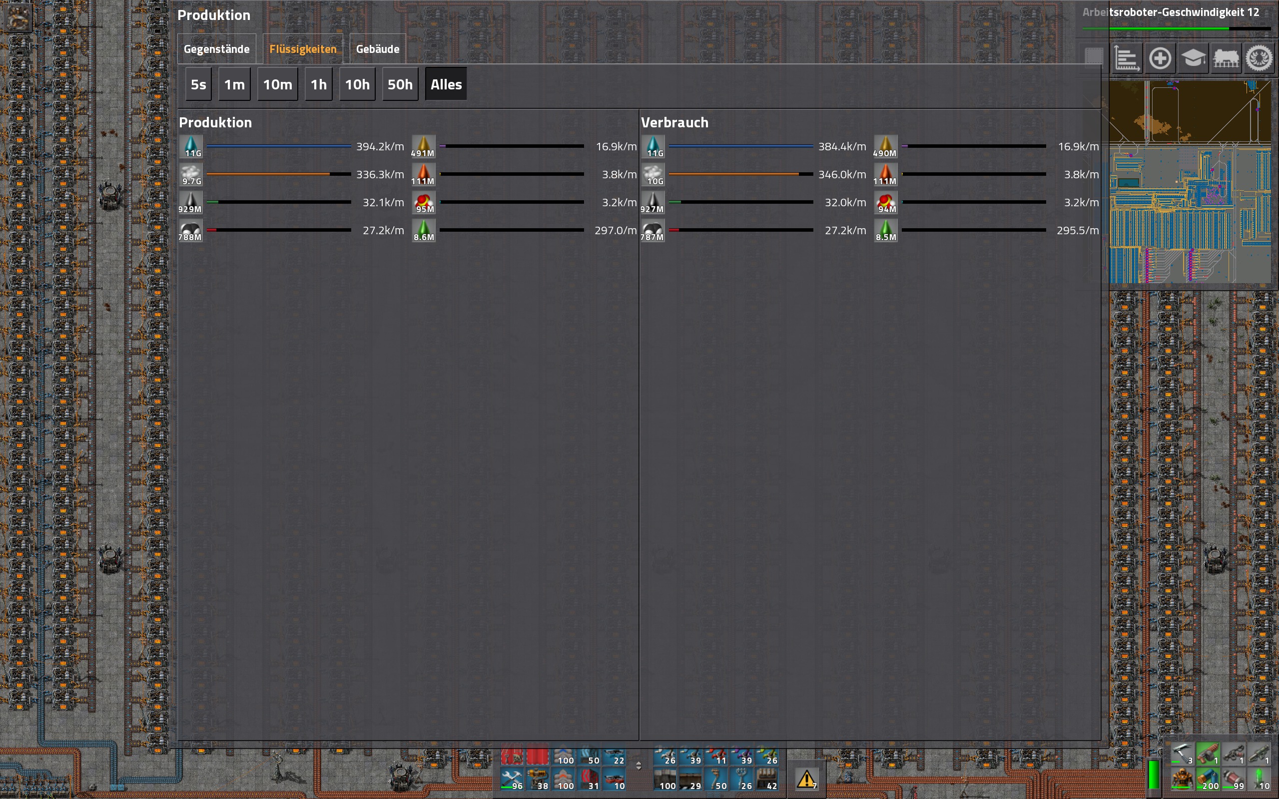Select the stone wall quickbar slot

point(665,780)
